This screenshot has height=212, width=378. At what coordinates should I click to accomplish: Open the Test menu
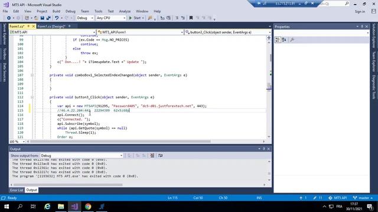click(110, 11)
